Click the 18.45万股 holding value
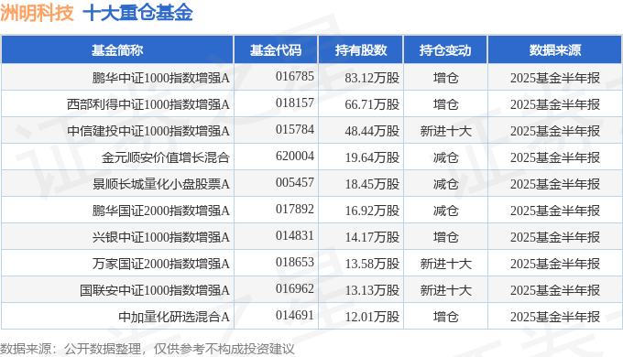 click(372, 184)
